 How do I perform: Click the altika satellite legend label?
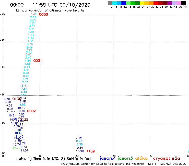tap(141, 158)
